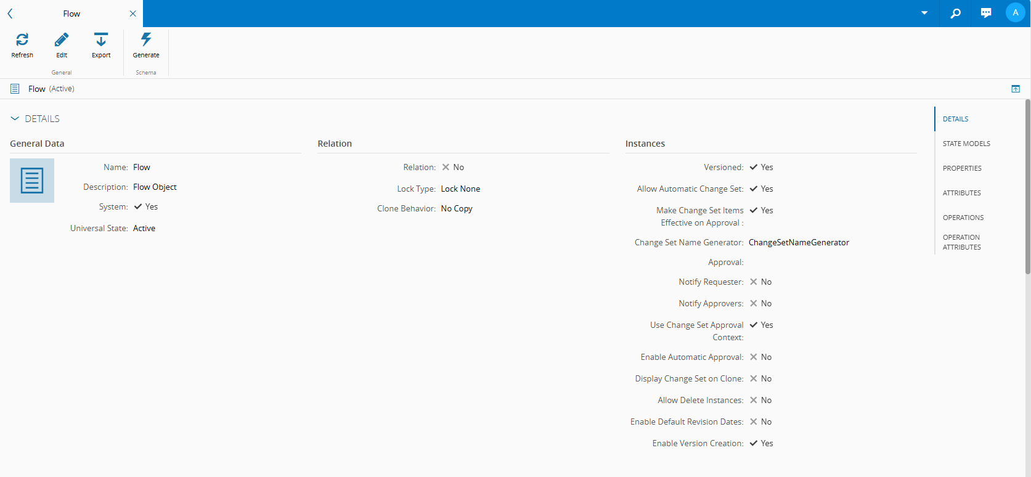Expand the header dropdown arrow
The width and height of the screenshot is (1031, 477).
[x=924, y=13]
